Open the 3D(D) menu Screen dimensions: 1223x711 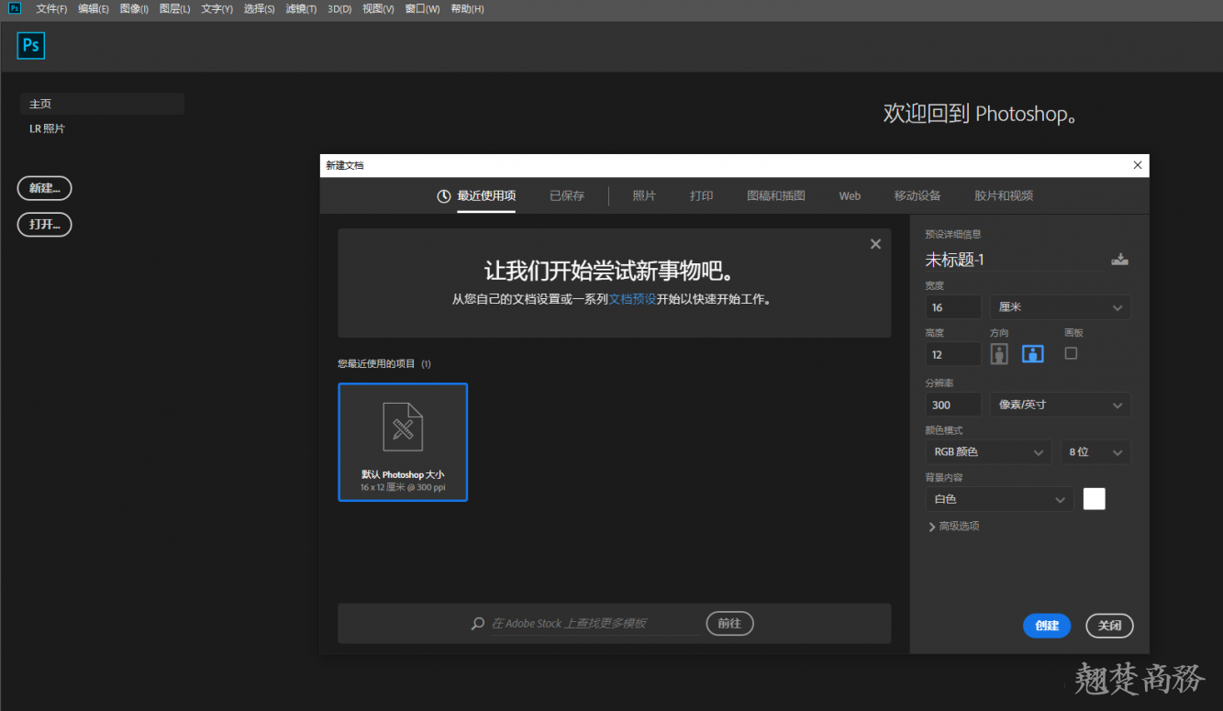point(339,9)
